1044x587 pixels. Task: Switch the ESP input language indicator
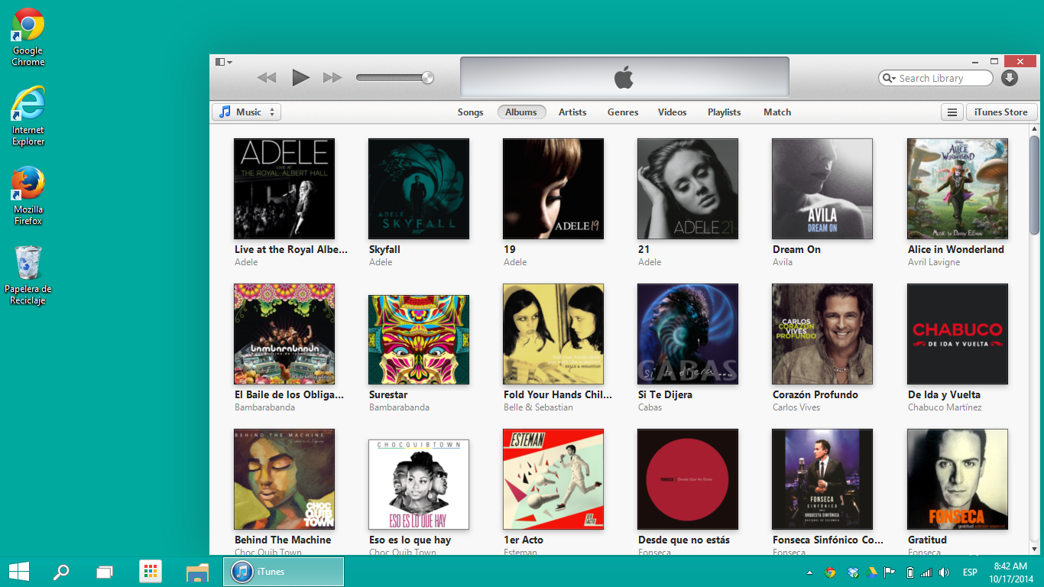coord(970,572)
